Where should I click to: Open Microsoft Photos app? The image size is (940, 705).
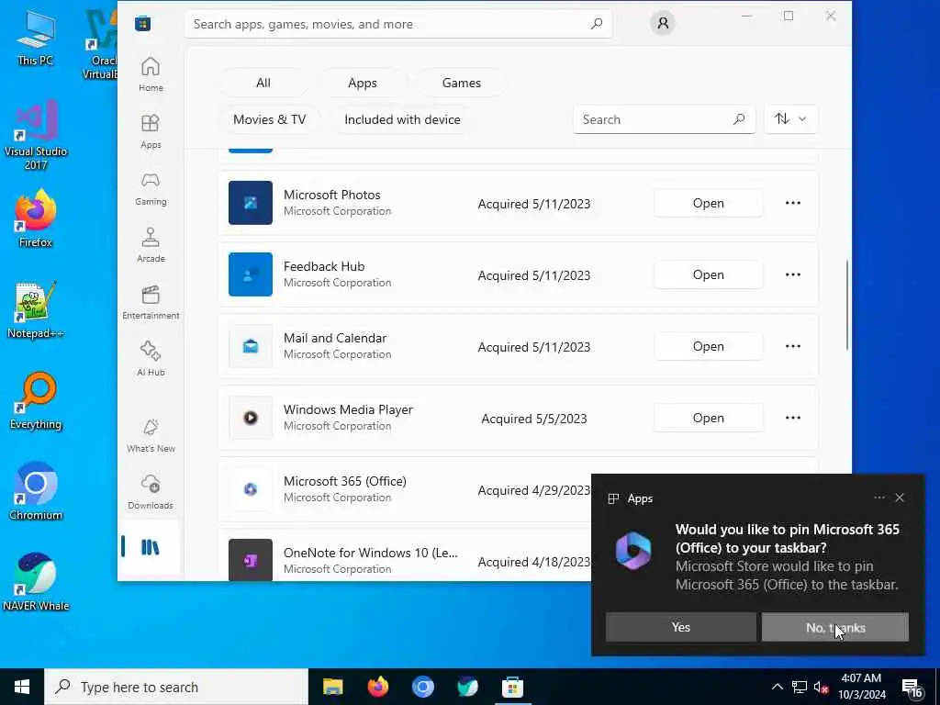[708, 203]
